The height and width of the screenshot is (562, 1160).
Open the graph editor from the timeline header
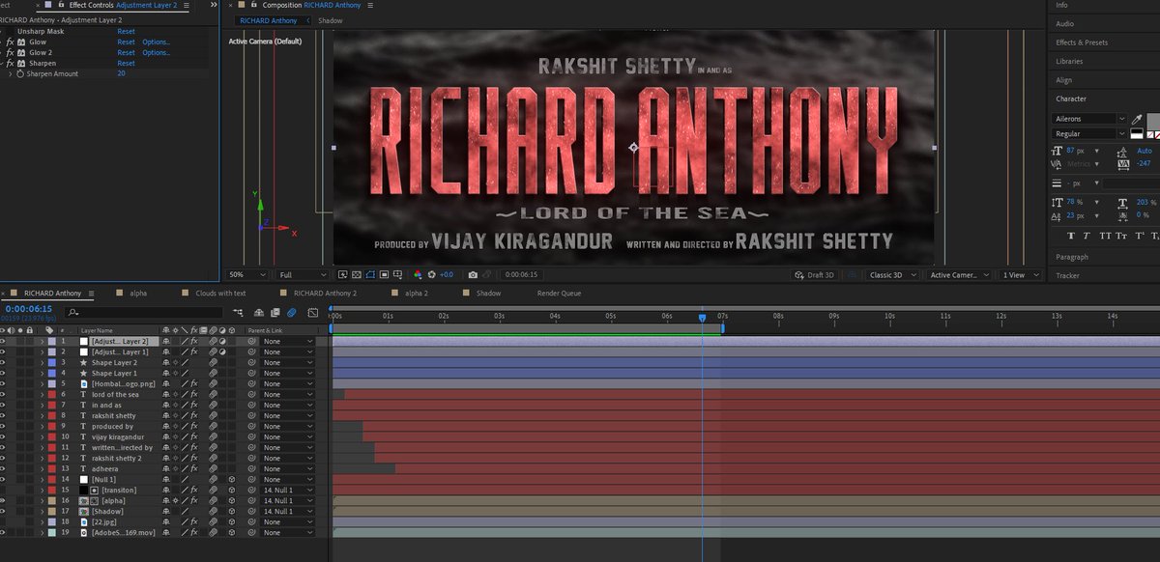[x=312, y=312]
